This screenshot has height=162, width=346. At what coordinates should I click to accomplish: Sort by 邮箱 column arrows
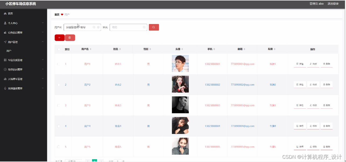[244, 49]
